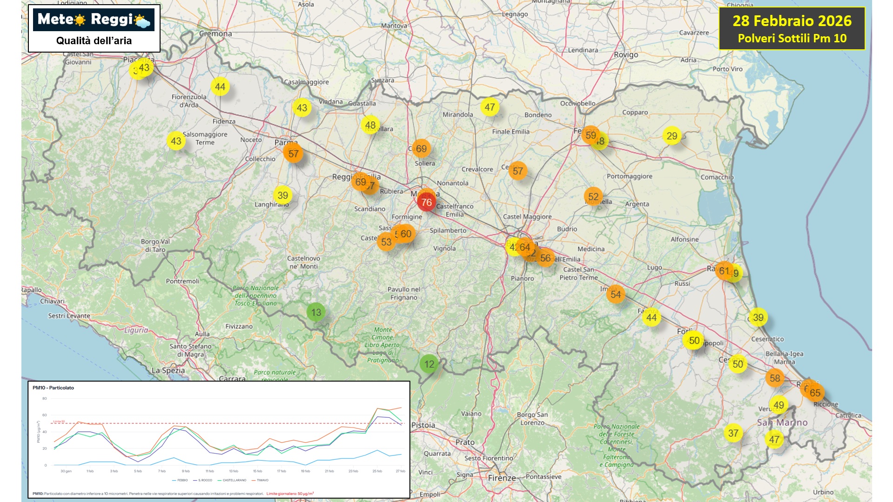The width and height of the screenshot is (893, 502).
Task: Select the green 13 marker in the Apennines
Action: 316,312
